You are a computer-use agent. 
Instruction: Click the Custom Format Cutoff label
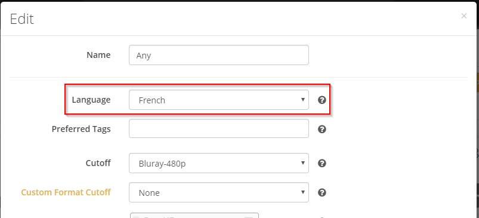tap(66, 192)
